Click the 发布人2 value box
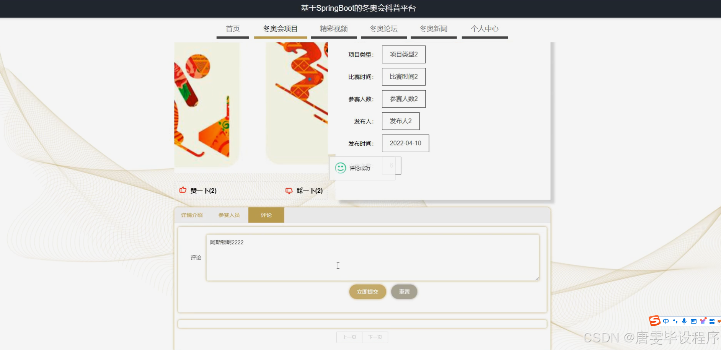Image resolution: width=721 pixels, height=350 pixels. point(401,121)
